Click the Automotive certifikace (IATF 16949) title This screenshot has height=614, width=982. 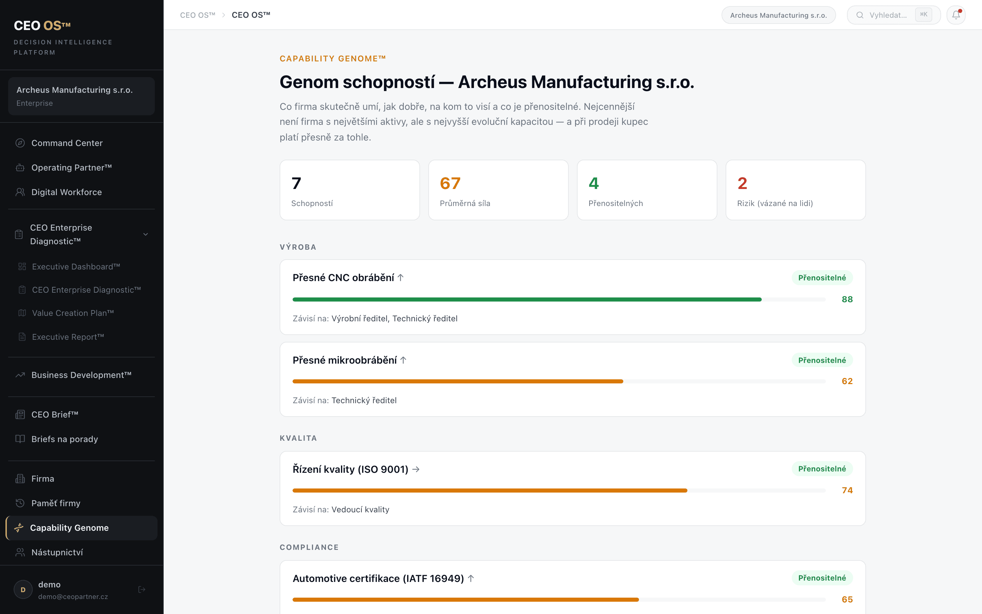click(378, 578)
